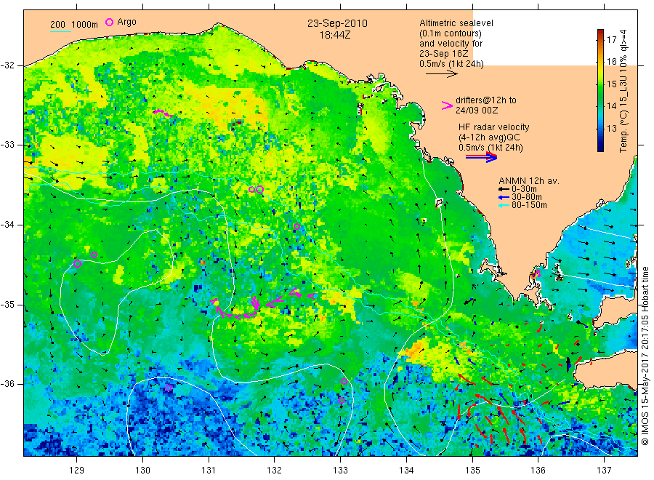Viewport: 654px width, 480px height.
Task: Click the '80-150m' depth label
Action: [x=529, y=205]
